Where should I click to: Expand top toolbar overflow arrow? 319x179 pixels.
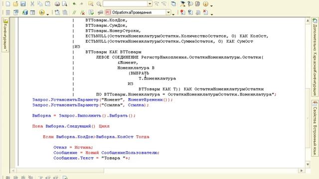(x=211, y=5)
